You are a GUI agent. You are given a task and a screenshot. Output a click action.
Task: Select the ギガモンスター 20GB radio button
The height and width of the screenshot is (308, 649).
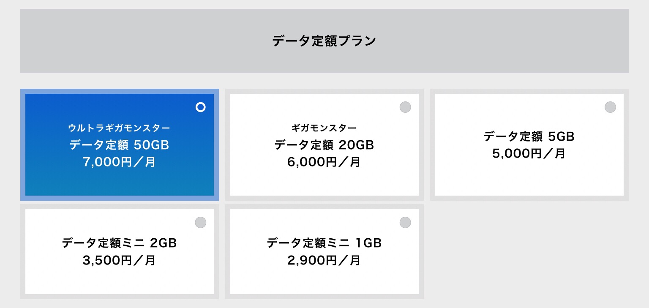(405, 107)
